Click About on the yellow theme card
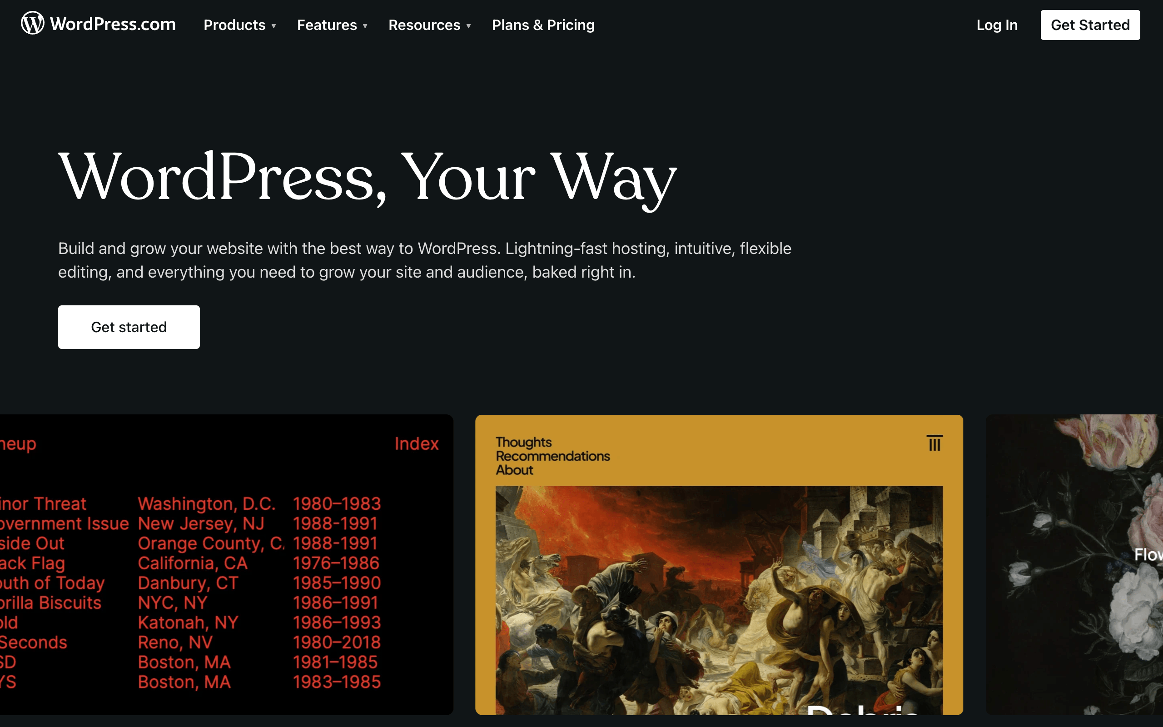This screenshot has height=727, width=1163. (514, 470)
